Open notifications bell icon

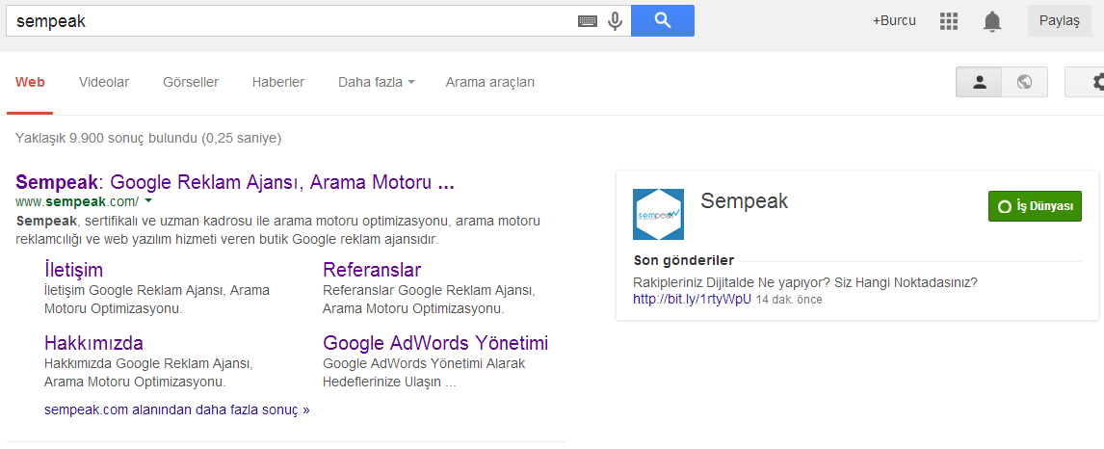tap(992, 21)
